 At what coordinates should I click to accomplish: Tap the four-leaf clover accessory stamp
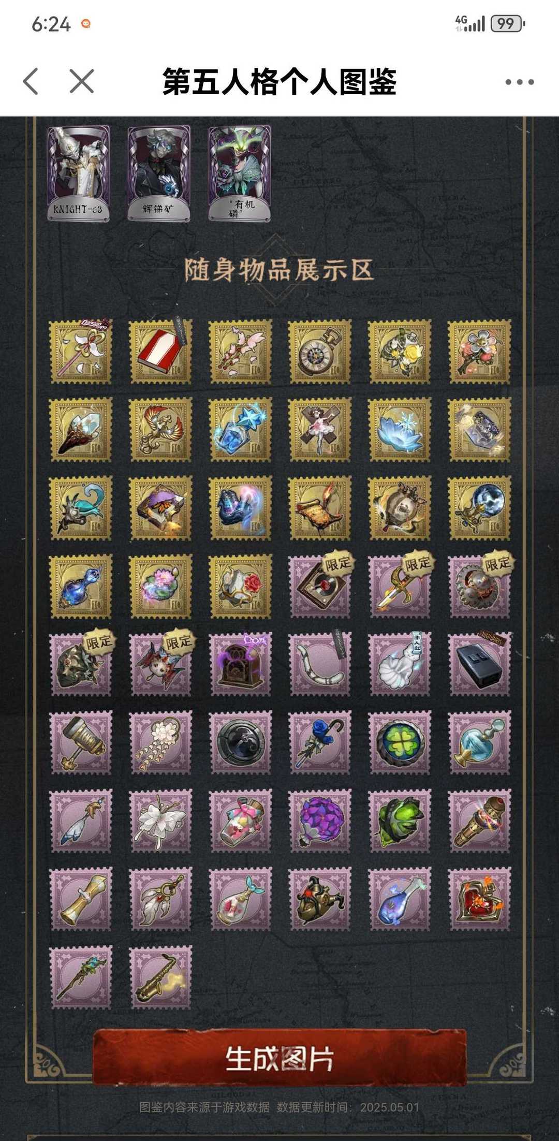[400, 742]
